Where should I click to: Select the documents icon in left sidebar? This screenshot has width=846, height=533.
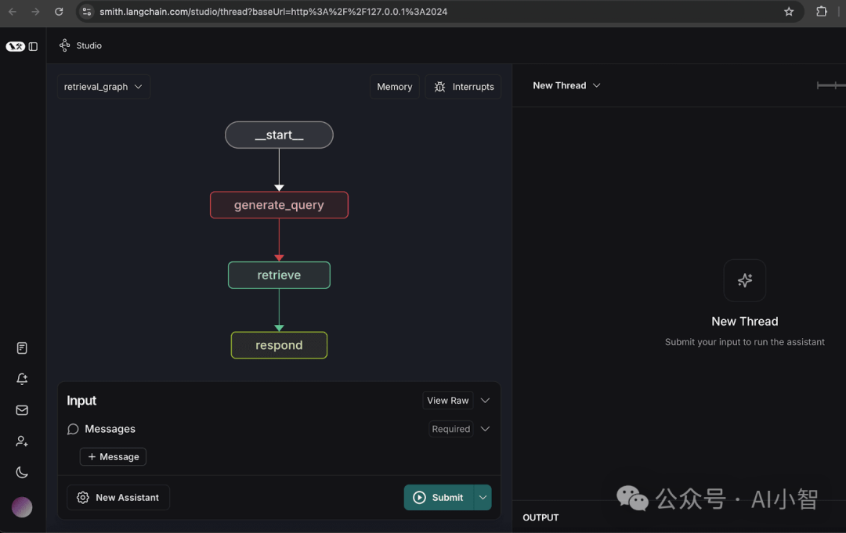pyautogui.click(x=21, y=348)
